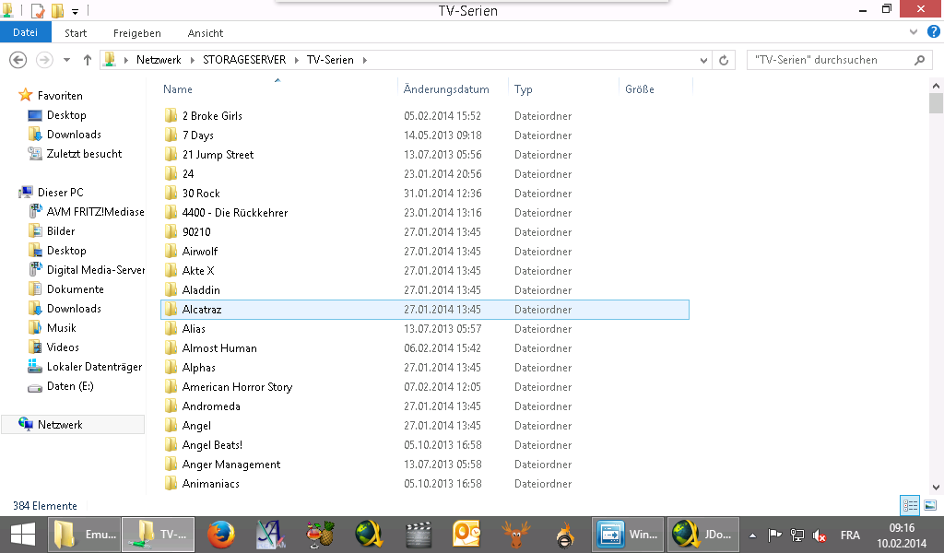Go forward with the forward arrow button
The image size is (944, 553).
click(44, 60)
